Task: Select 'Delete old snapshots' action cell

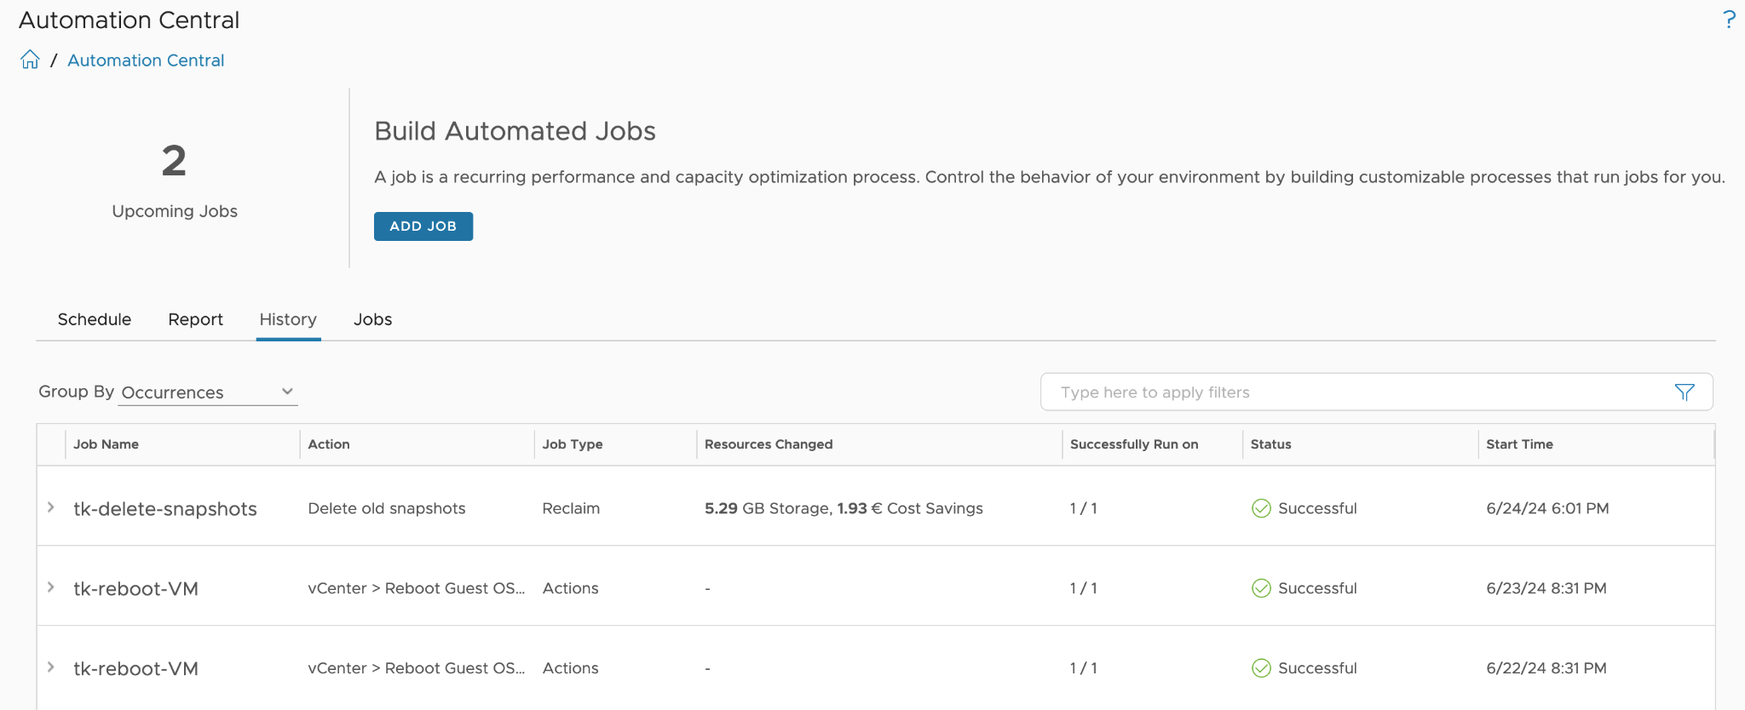Action: [387, 508]
